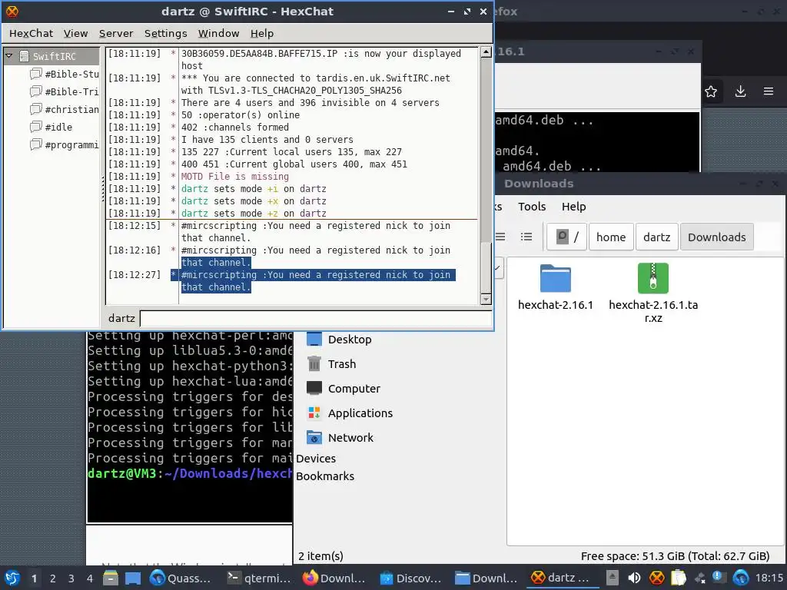Image resolution: width=787 pixels, height=590 pixels.
Task: Open the Help menu in file manager
Action: coord(573,207)
